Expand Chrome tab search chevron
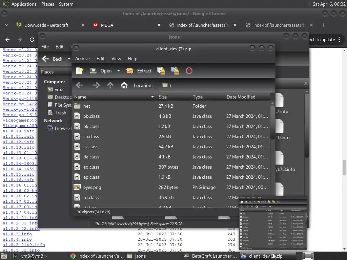347x260 pixels. (7, 25)
